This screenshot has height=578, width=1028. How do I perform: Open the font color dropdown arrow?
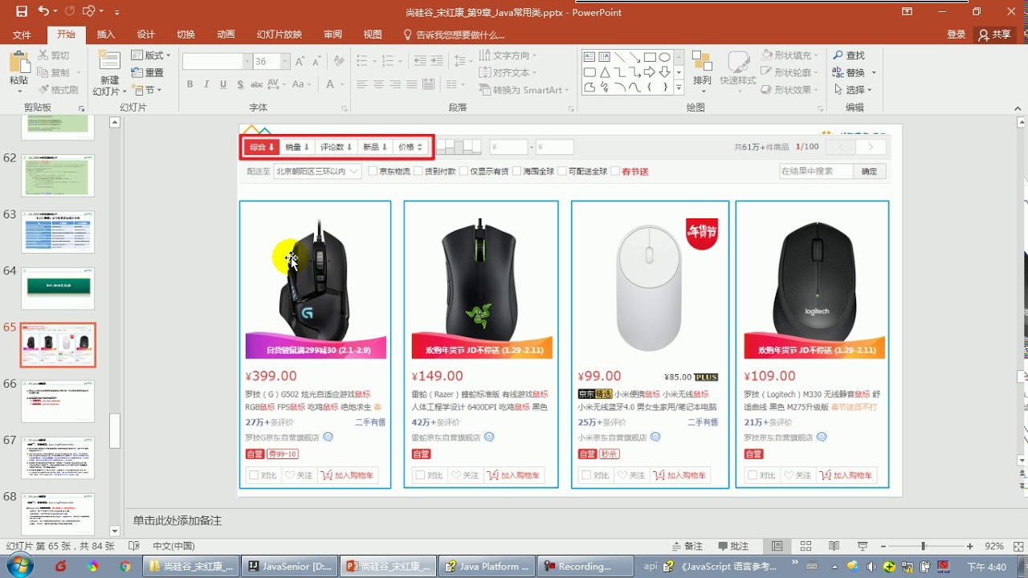pos(341,84)
